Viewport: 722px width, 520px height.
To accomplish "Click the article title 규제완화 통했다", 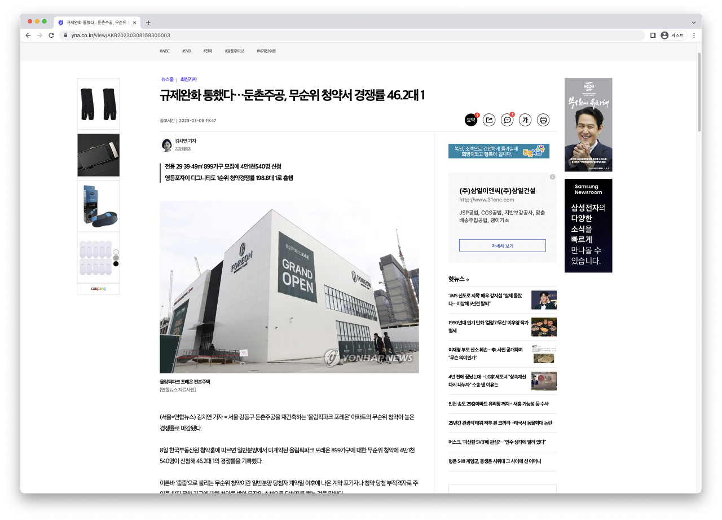I will click(x=292, y=95).
